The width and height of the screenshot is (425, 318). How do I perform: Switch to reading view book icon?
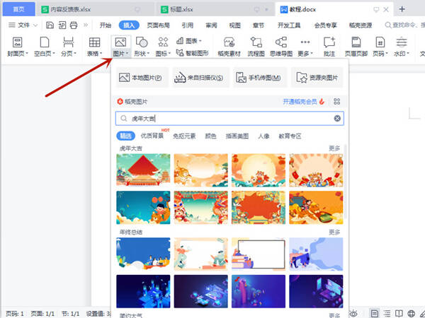(x=399, y=313)
